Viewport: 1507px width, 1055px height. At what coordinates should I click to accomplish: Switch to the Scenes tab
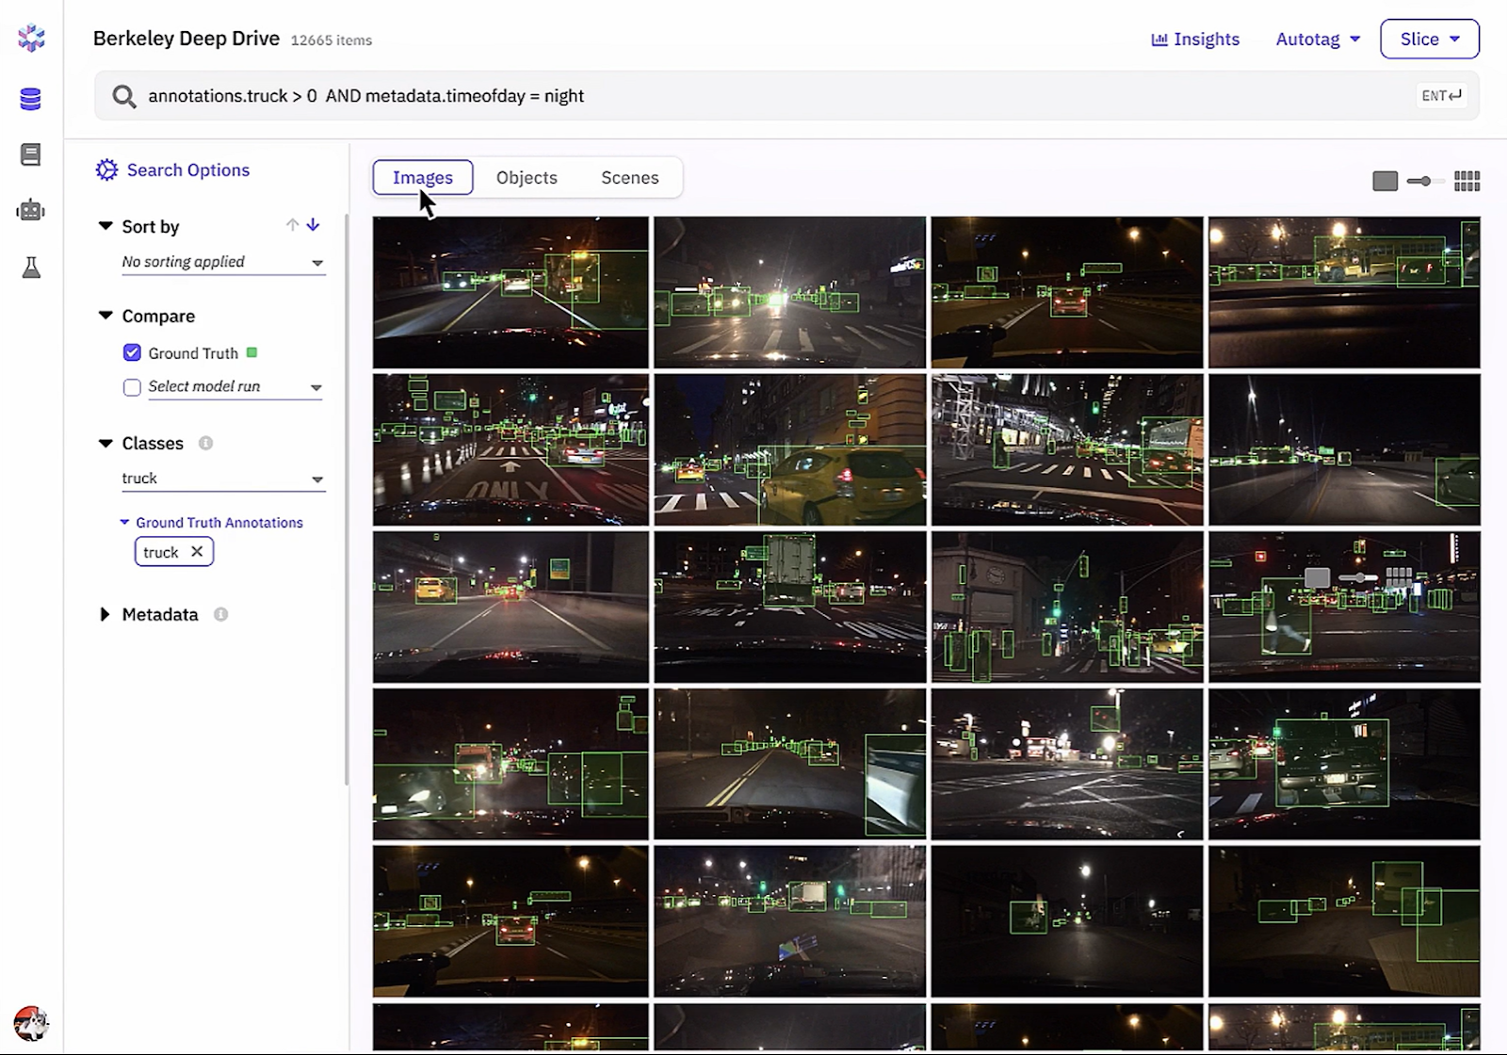point(630,178)
